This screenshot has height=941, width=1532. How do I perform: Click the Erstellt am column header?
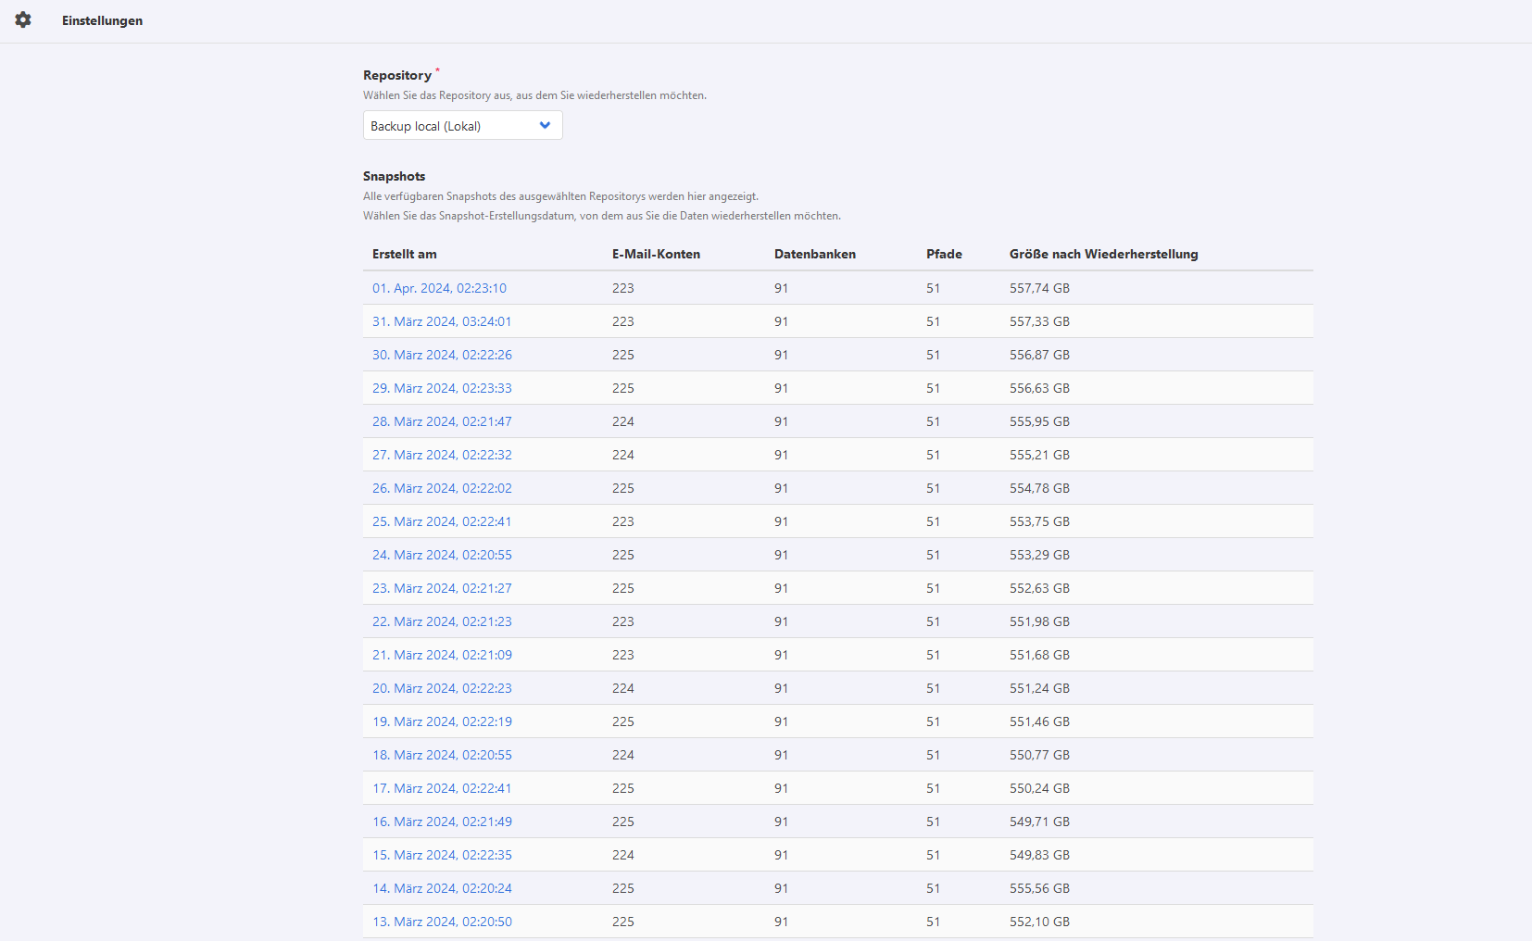[405, 254]
